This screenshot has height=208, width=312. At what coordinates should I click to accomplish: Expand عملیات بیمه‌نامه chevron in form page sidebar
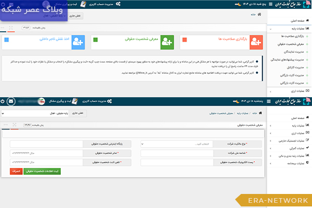(x=270, y=164)
